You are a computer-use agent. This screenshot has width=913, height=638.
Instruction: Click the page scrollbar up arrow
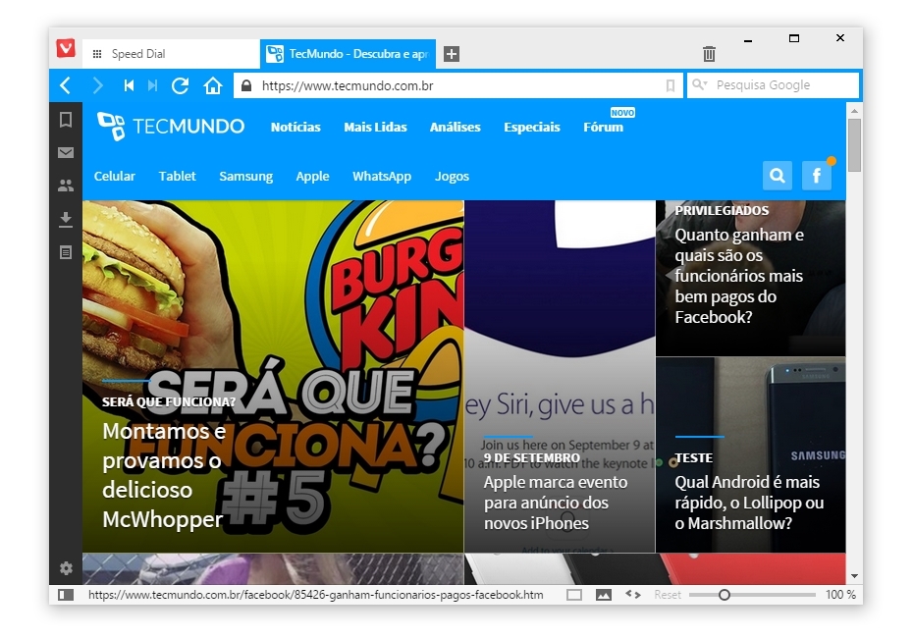pos(854,111)
